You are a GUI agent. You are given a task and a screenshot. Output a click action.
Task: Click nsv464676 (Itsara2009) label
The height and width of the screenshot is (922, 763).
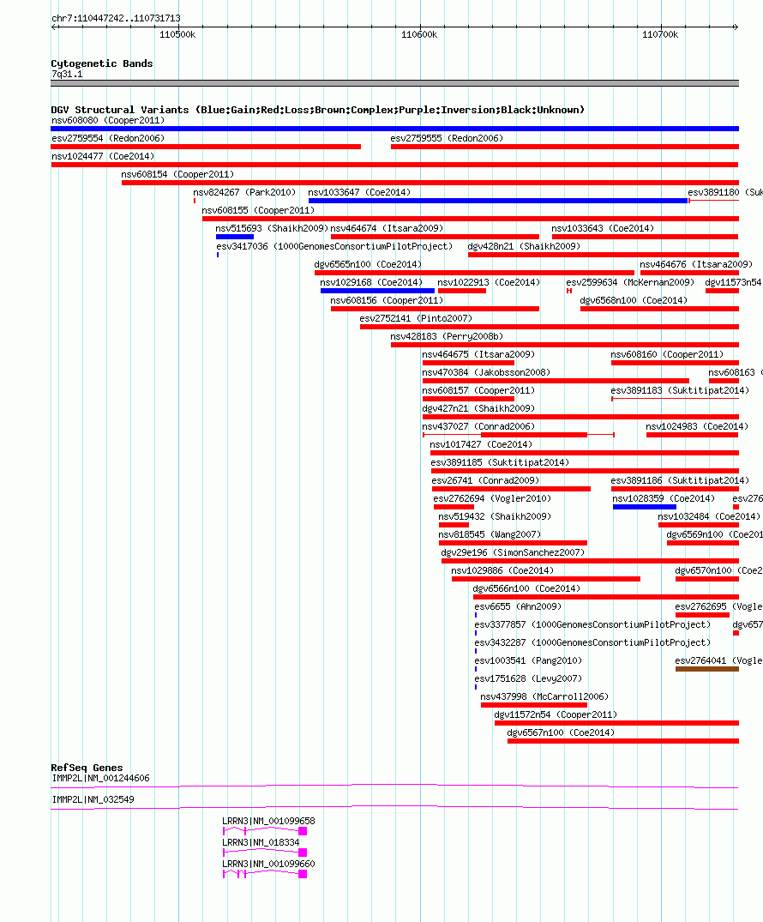(x=696, y=265)
